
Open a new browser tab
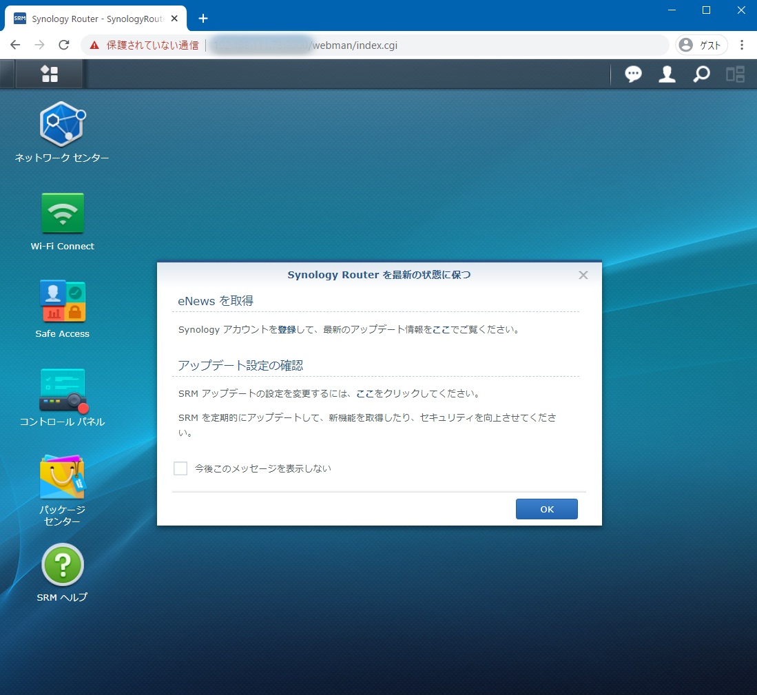point(203,19)
